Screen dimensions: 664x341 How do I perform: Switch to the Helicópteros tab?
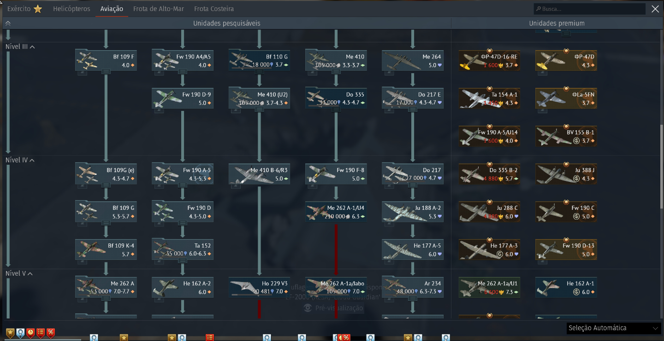(71, 9)
